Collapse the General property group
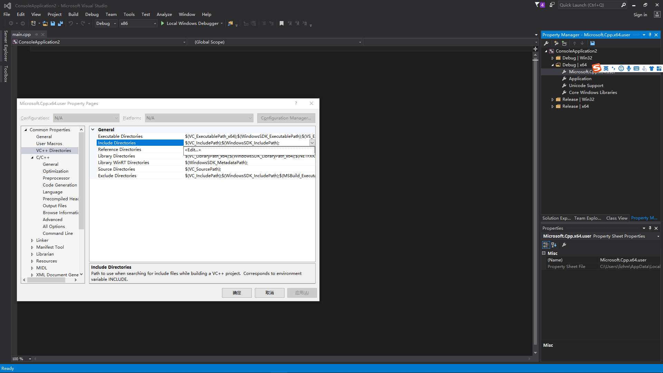 pyautogui.click(x=93, y=130)
